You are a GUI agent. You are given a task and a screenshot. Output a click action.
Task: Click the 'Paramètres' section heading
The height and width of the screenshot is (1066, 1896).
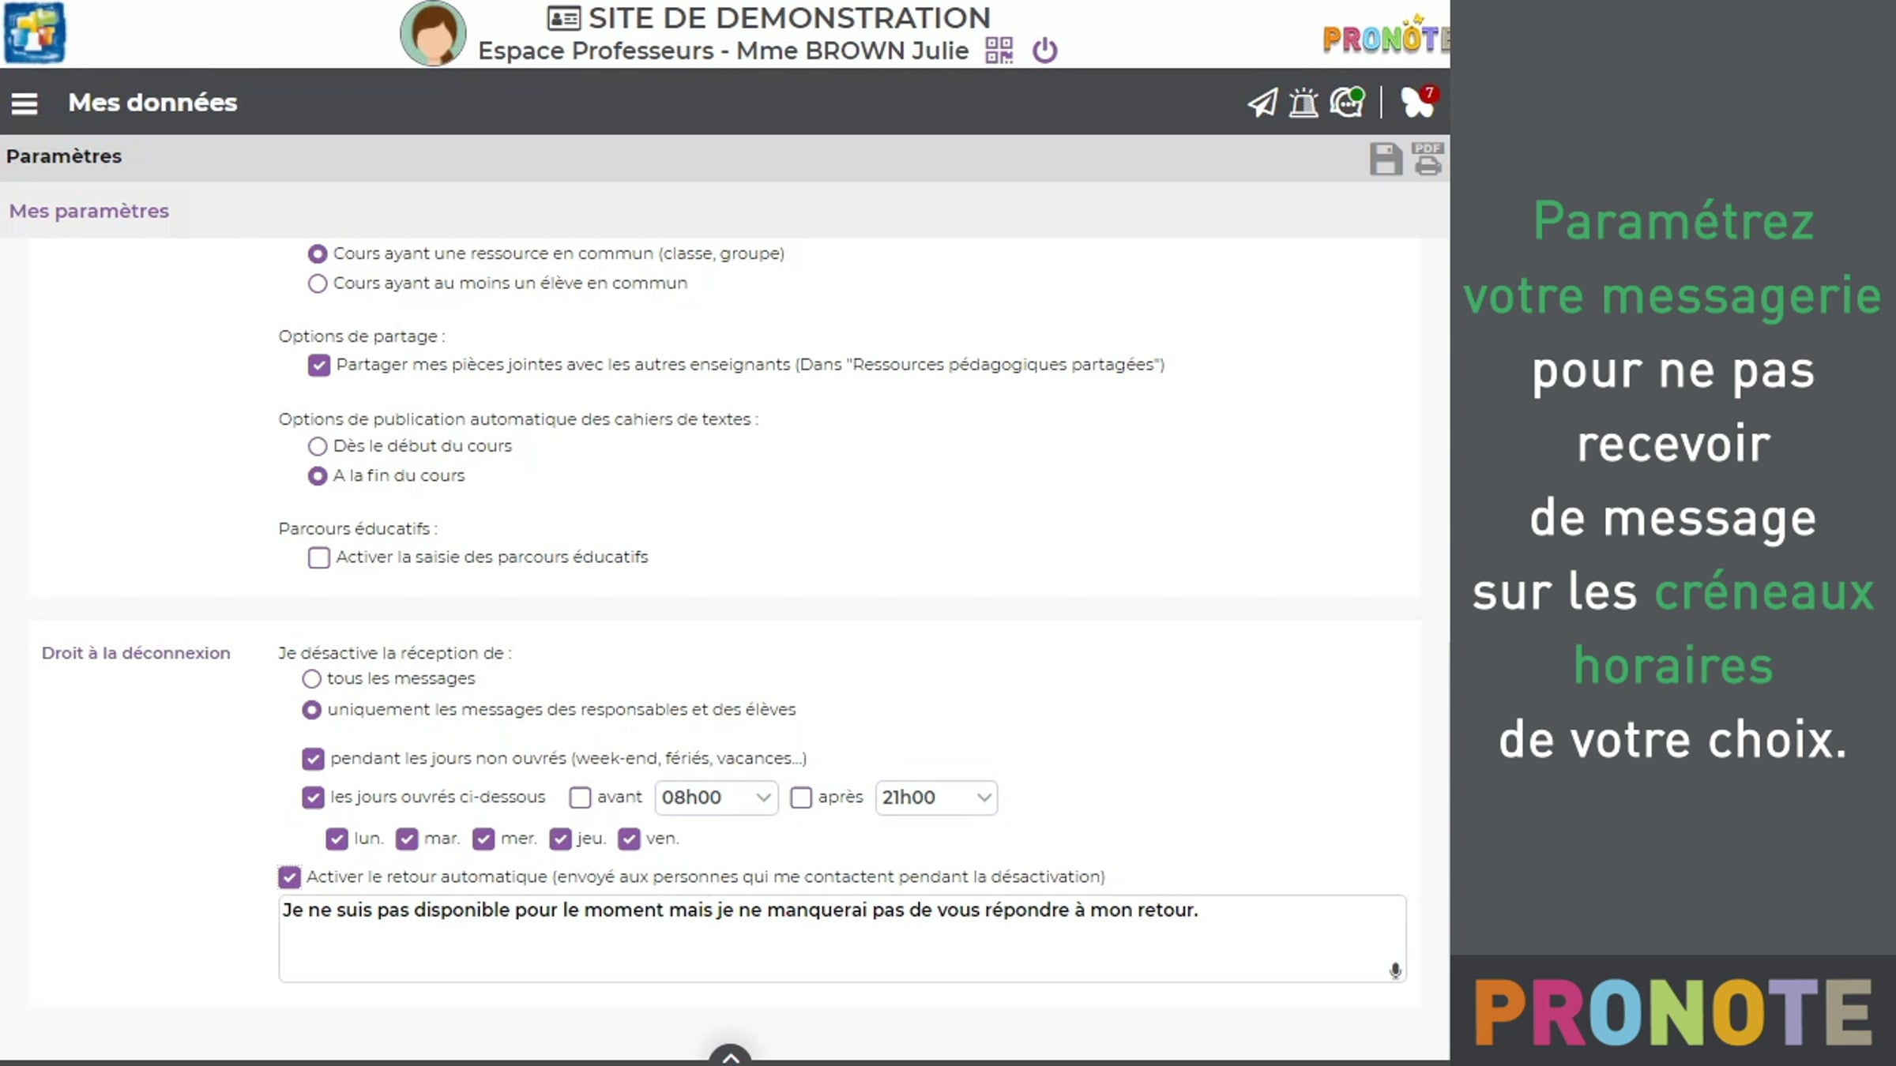(x=64, y=156)
